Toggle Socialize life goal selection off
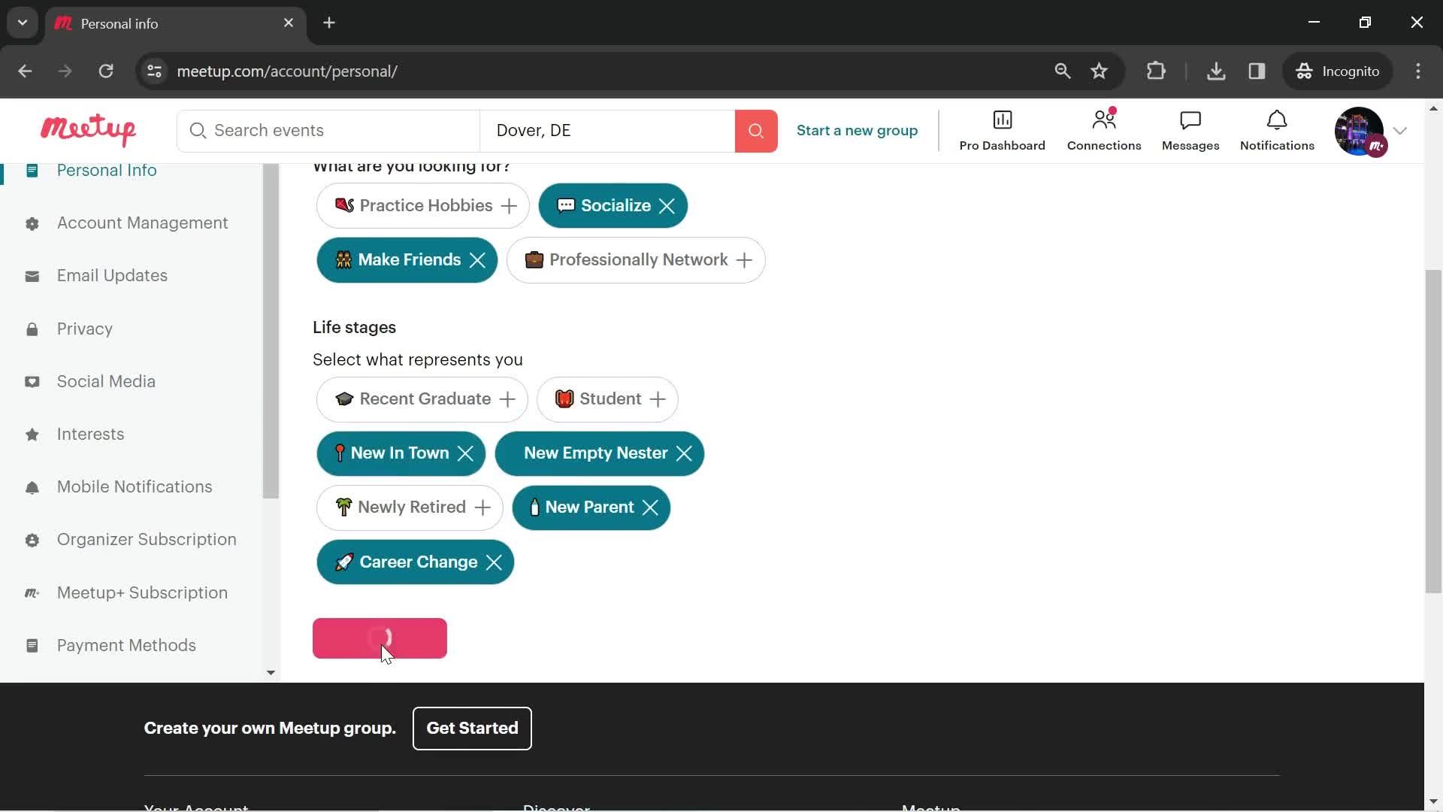The image size is (1443, 812). point(666,205)
